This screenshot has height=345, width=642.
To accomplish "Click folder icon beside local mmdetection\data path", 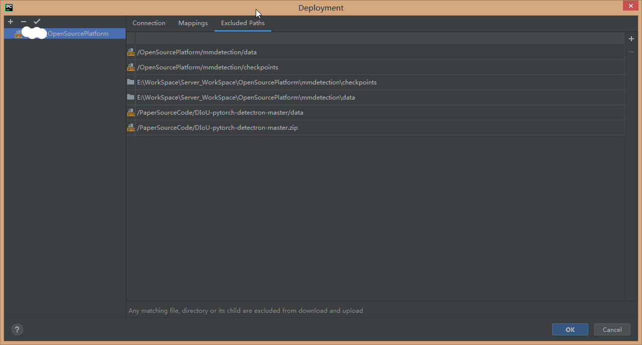I will click(131, 97).
